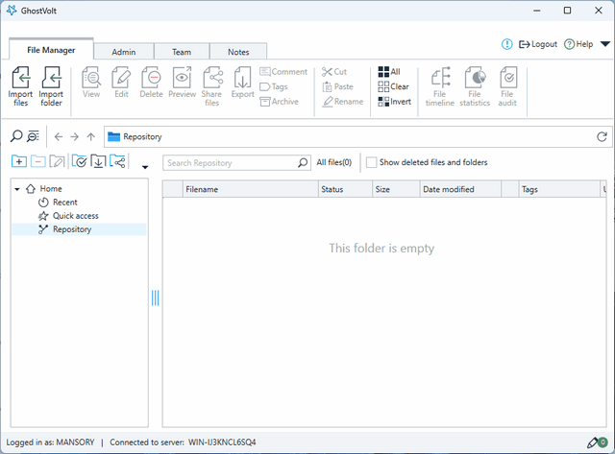
Task: Refresh the Repository path bar
Action: click(602, 137)
